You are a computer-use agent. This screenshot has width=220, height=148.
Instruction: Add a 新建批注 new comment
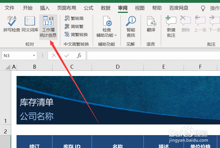[171, 27]
